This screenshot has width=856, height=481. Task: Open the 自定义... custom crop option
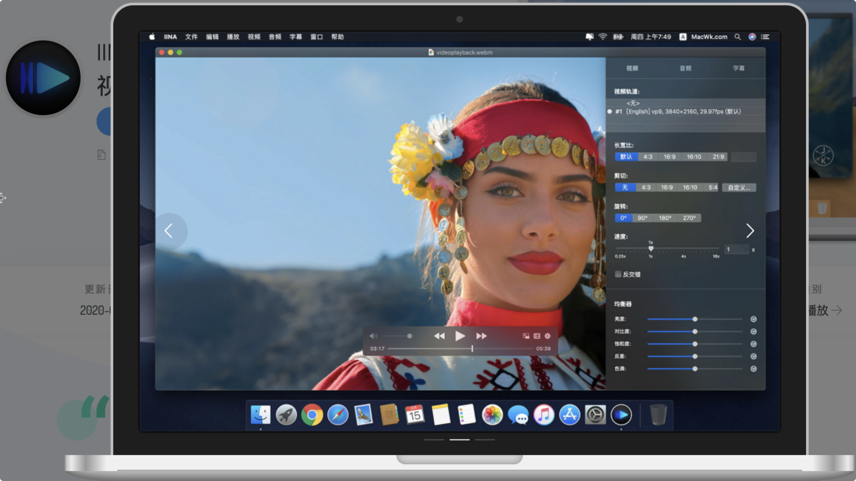(x=739, y=188)
